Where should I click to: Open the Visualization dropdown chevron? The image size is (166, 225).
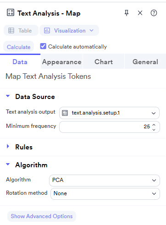pyautogui.click(x=91, y=31)
